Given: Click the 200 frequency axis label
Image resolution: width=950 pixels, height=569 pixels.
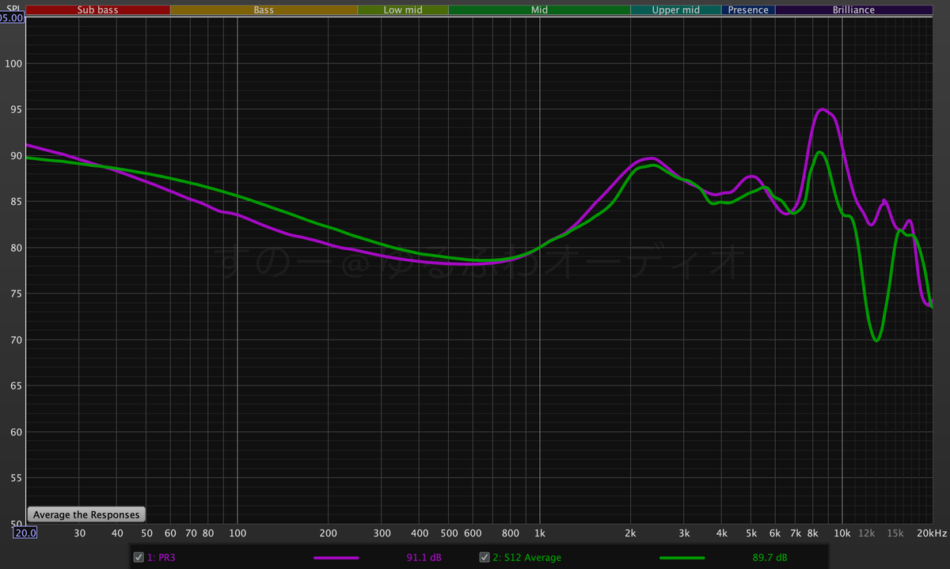Looking at the screenshot, I should (329, 533).
